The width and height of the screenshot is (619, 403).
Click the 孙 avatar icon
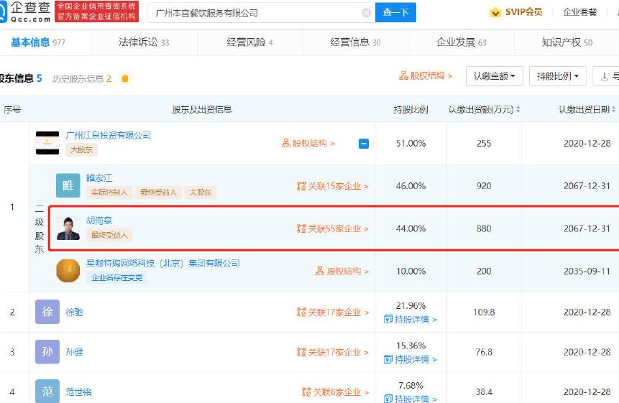[47, 352]
